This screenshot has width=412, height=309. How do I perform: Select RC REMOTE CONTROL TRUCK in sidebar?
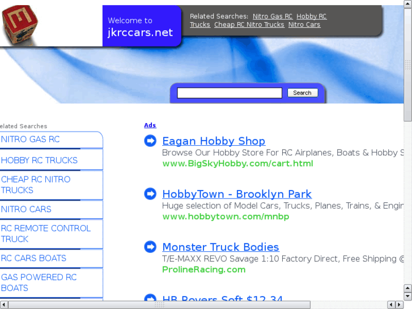(x=46, y=234)
